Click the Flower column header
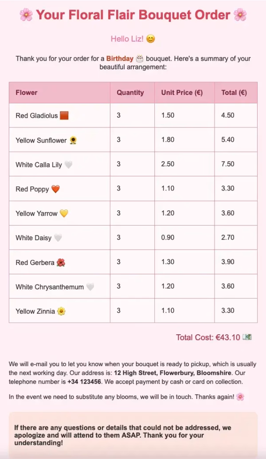This screenshot has height=459, width=266. pyautogui.click(x=27, y=93)
